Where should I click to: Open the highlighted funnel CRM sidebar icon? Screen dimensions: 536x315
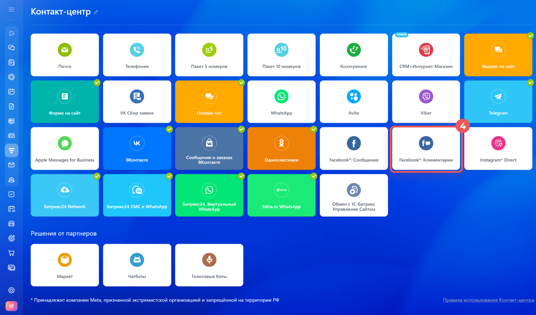(12, 151)
